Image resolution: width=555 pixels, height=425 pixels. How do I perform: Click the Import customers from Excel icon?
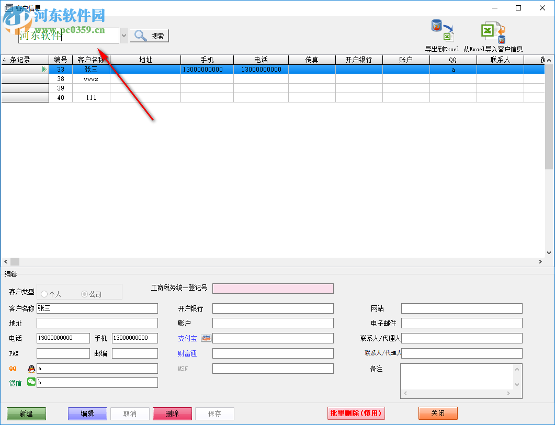(x=493, y=32)
